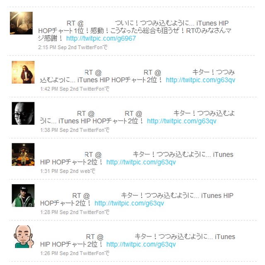Open the book cover avatar of first tweet
The height and width of the screenshot is (265, 265).
tap(21, 23)
